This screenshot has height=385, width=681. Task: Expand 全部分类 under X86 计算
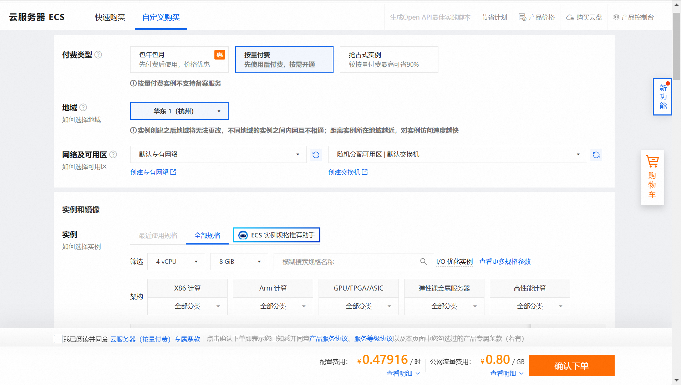[187, 306]
